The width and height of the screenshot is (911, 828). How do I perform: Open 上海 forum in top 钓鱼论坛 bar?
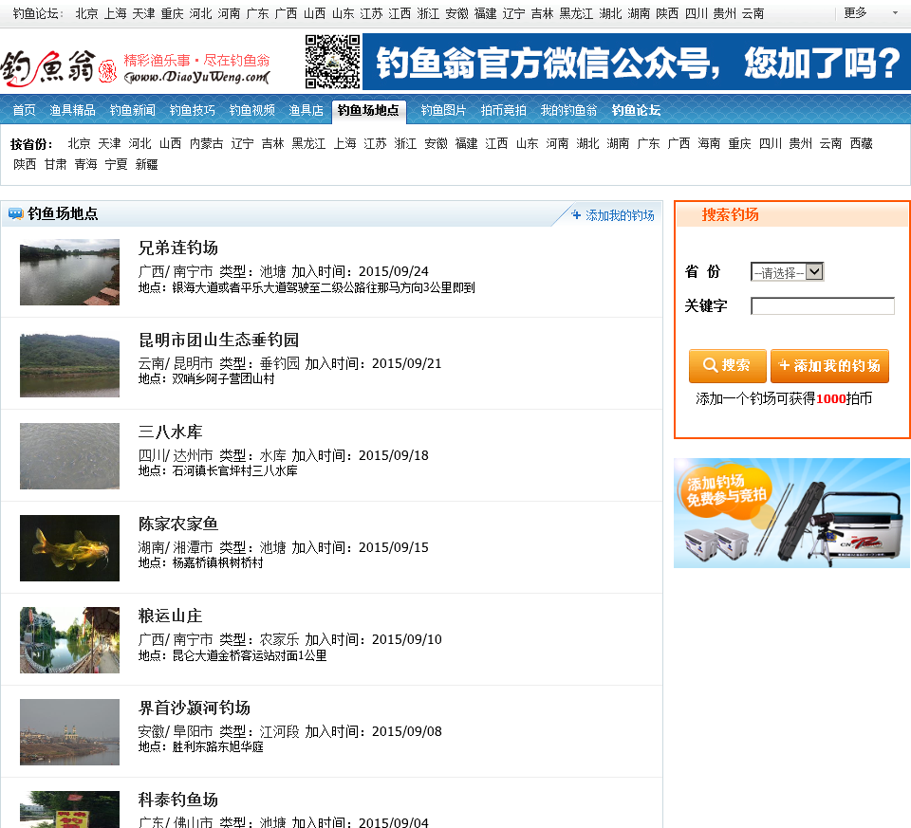(115, 13)
